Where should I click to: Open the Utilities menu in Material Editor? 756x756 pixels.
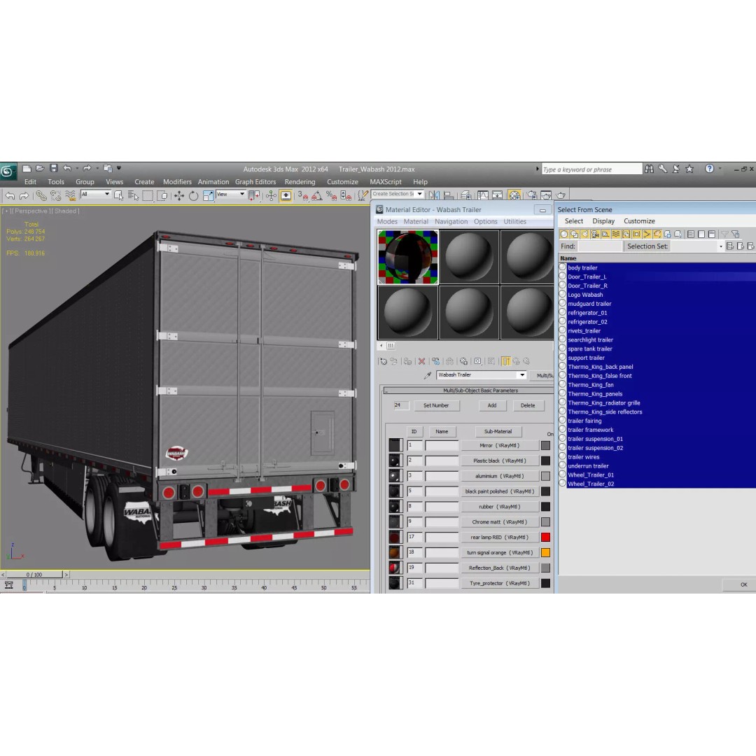click(515, 222)
